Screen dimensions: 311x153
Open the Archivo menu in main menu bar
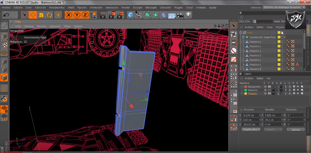coord(6,8)
